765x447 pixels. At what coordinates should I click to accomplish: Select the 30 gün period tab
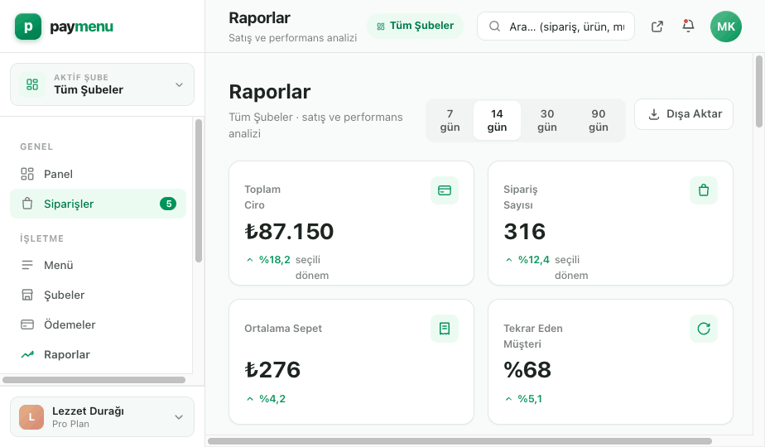tap(547, 121)
